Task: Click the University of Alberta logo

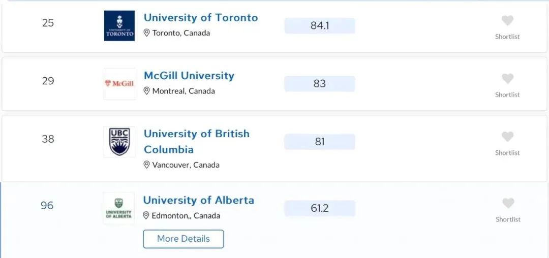Action: point(118,208)
